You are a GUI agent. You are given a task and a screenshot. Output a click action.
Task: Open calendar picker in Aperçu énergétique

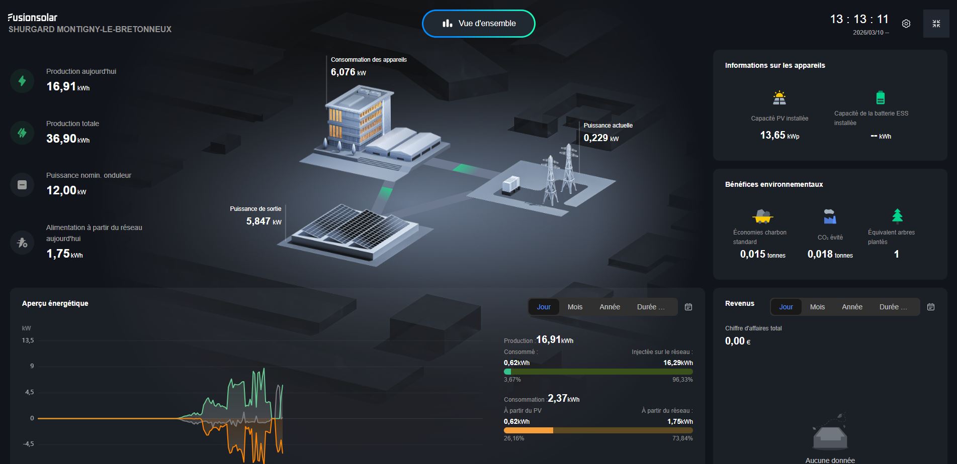click(688, 307)
